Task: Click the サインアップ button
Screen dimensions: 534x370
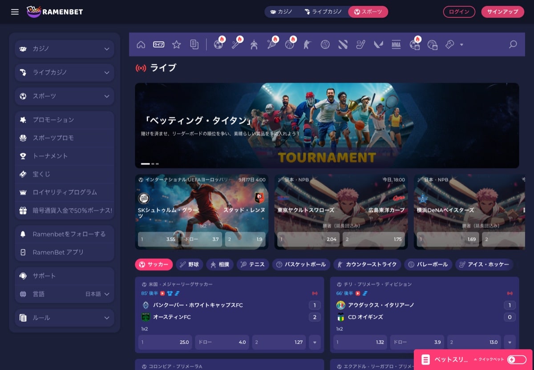Action: [x=503, y=12]
